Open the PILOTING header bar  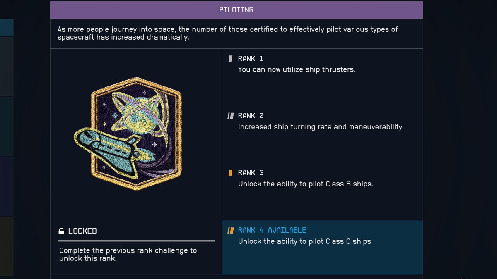236,10
